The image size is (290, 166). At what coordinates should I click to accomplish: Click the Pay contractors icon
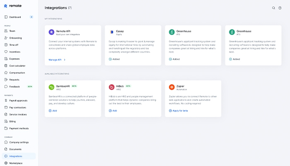6,107
